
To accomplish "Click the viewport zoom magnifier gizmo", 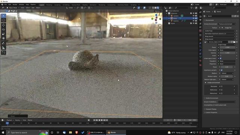I will click(x=160, y=26).
